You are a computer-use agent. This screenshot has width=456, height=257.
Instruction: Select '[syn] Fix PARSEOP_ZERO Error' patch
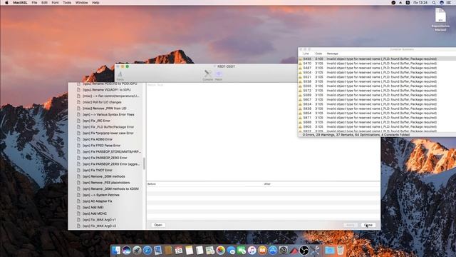pyautogui.click(x=105, y=158)
